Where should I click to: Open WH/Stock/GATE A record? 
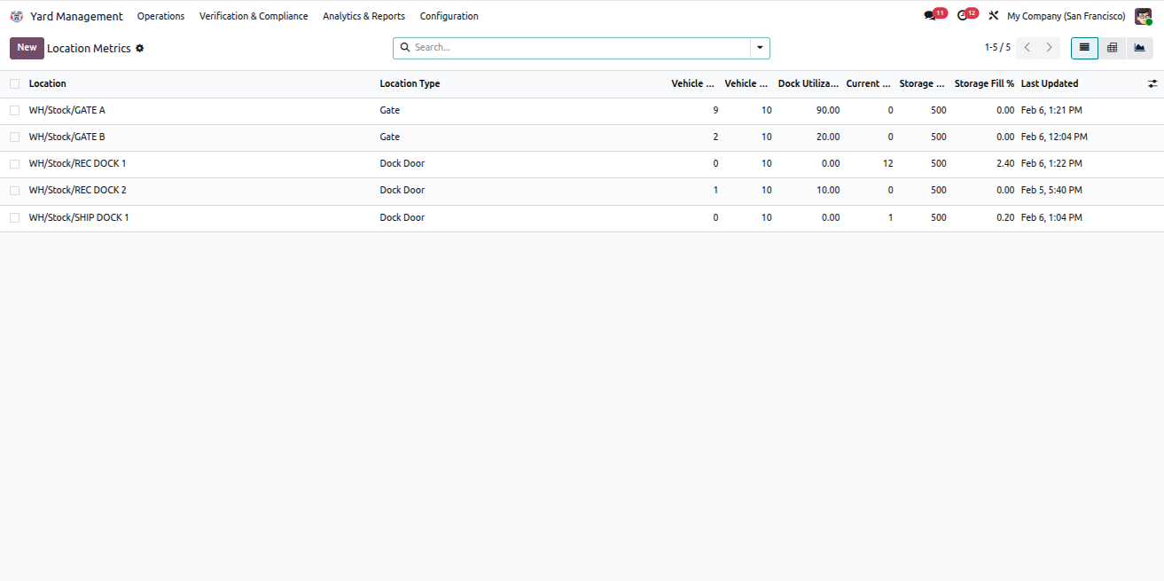pyautogui.click(x=66, y=111)
